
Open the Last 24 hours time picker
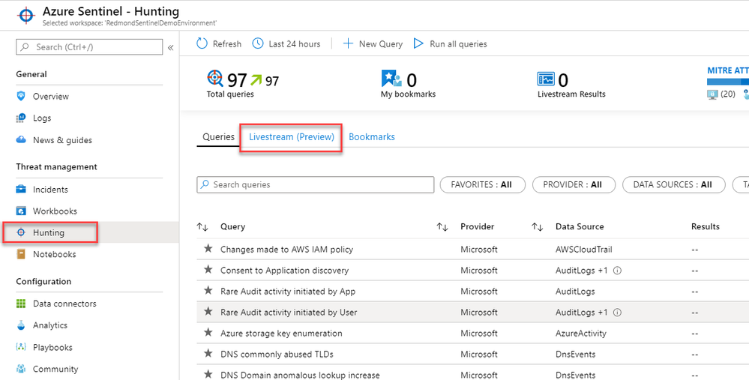(x=286, y=44)
